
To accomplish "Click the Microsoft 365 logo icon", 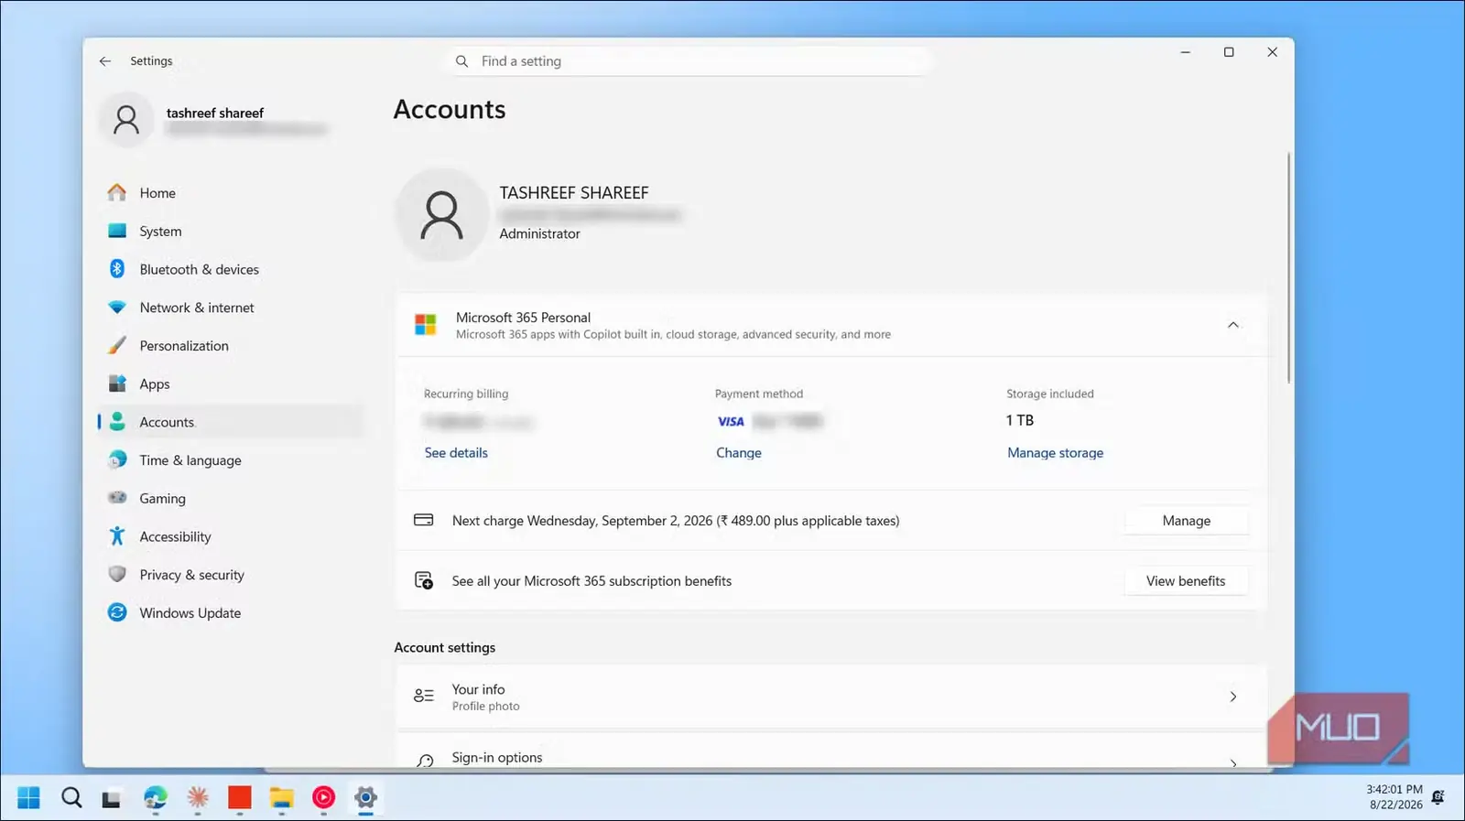I will [x=426, y=325].
